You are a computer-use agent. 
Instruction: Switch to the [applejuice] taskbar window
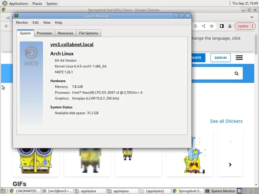[155, 191]
